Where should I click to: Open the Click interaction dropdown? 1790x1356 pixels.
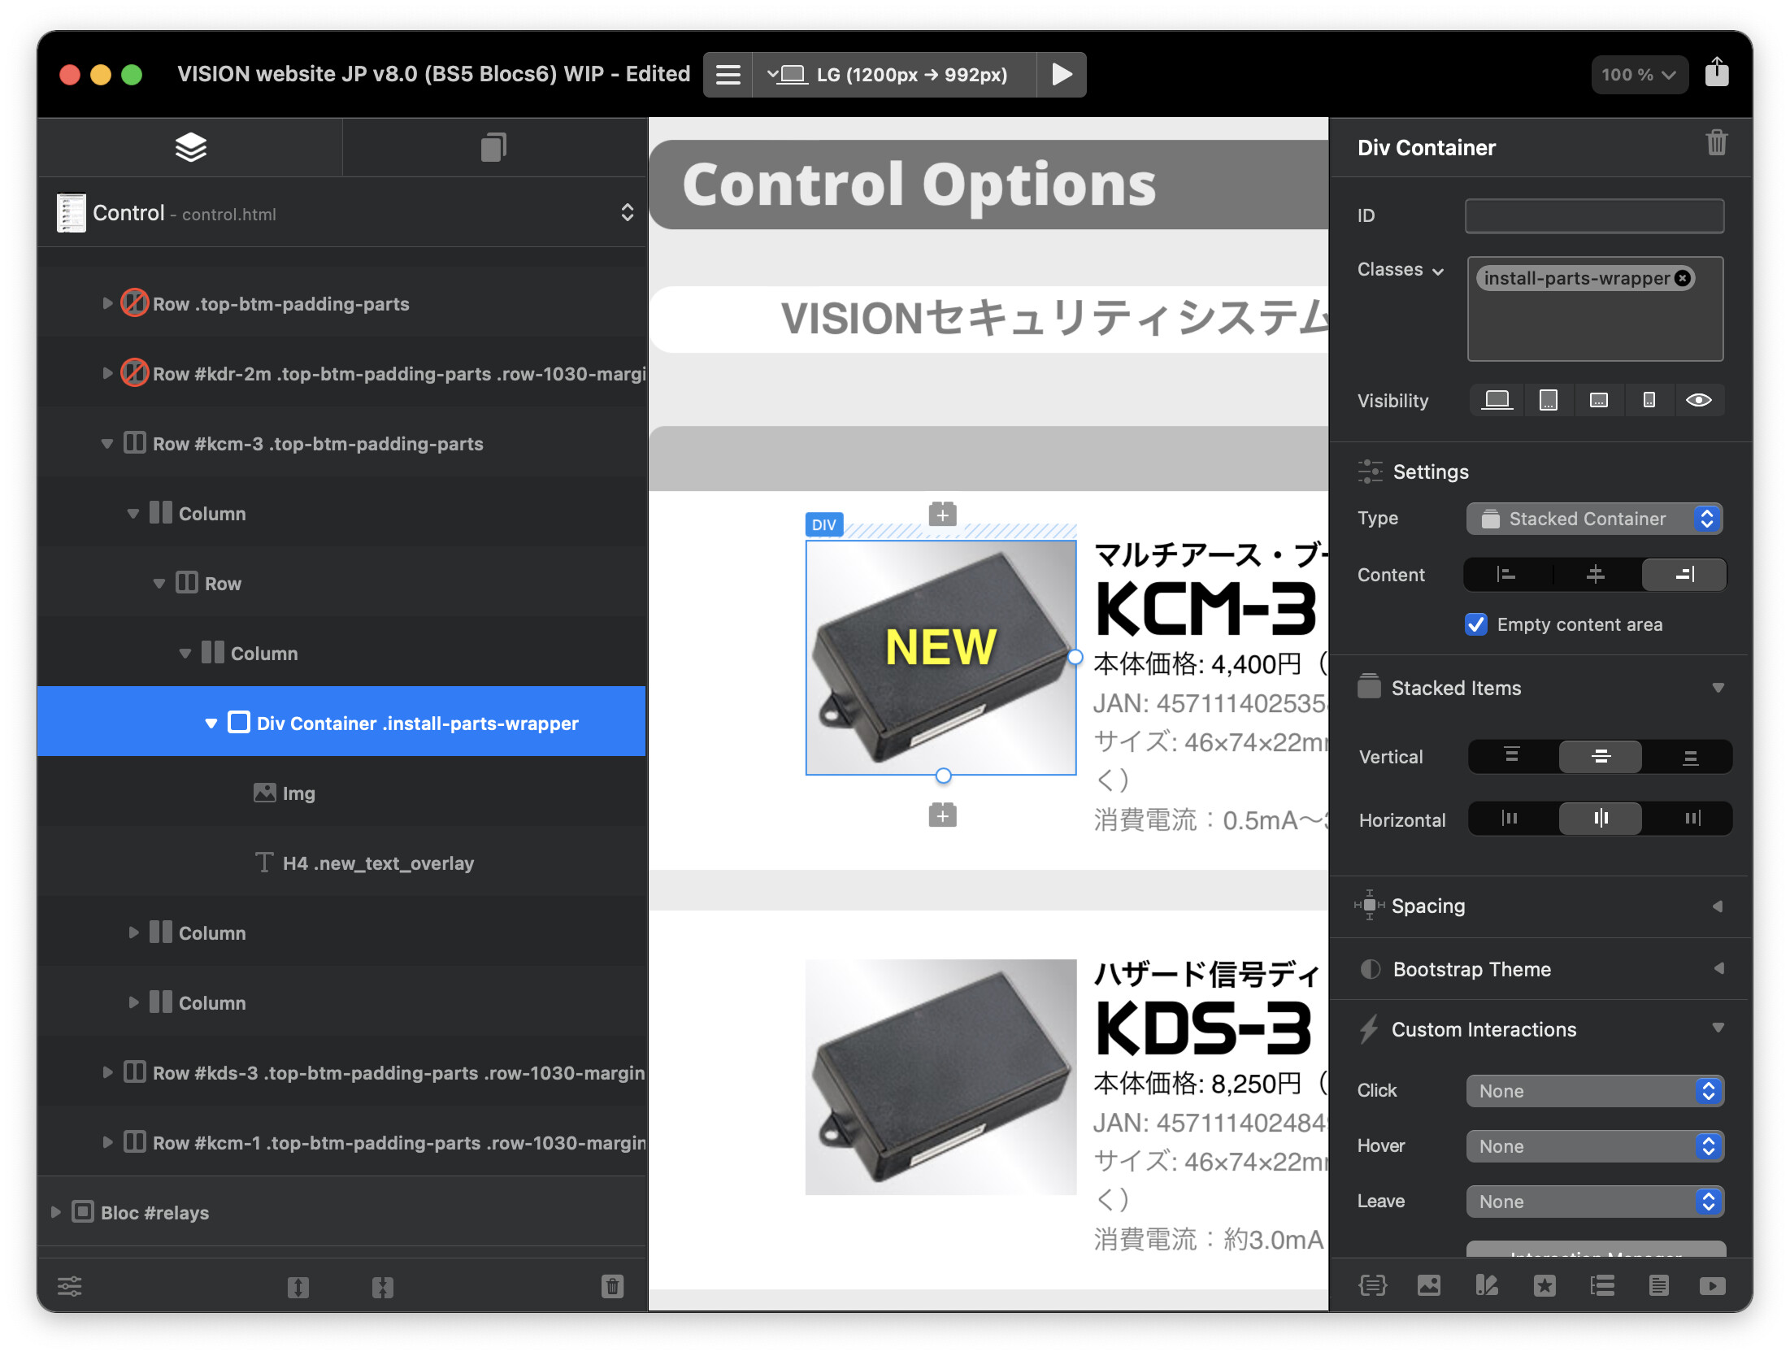click(1594, 1091)
